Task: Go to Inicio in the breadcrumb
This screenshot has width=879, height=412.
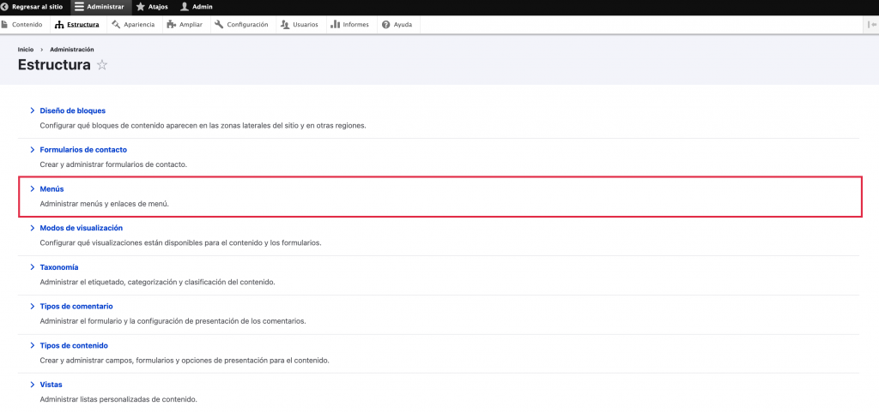Action: point(26,50)
